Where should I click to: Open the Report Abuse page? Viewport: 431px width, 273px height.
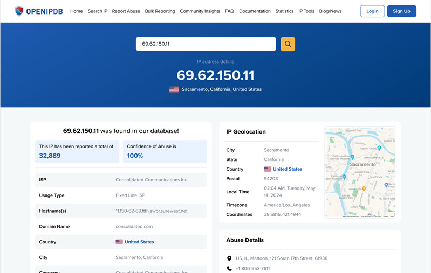(126, 11)
